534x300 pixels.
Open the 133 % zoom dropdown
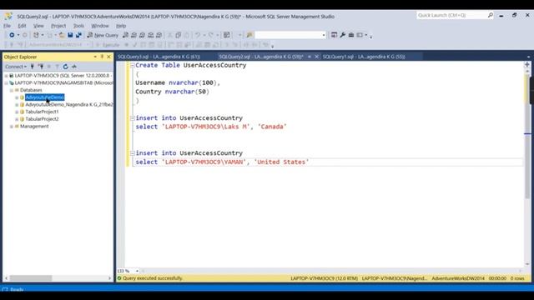tap(137, 271)
